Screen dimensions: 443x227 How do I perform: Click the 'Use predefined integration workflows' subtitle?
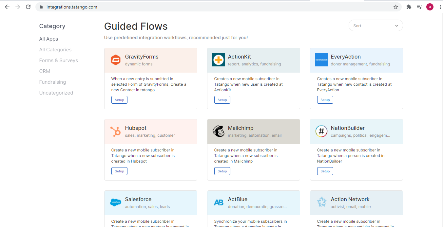[176, 38]
